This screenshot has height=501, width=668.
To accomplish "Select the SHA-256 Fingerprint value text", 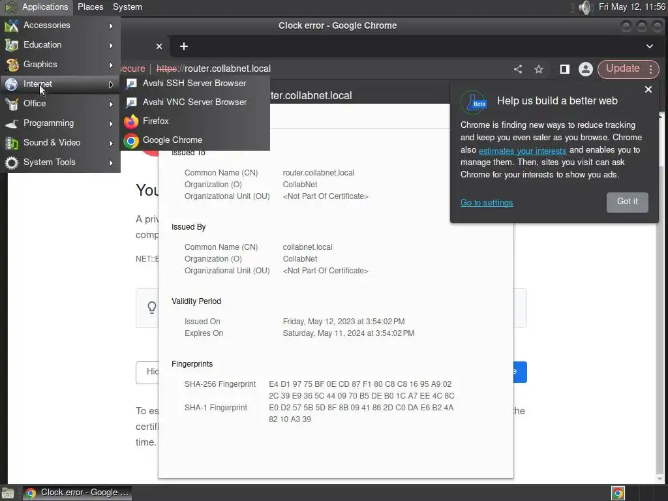I will tap(361, 390).
